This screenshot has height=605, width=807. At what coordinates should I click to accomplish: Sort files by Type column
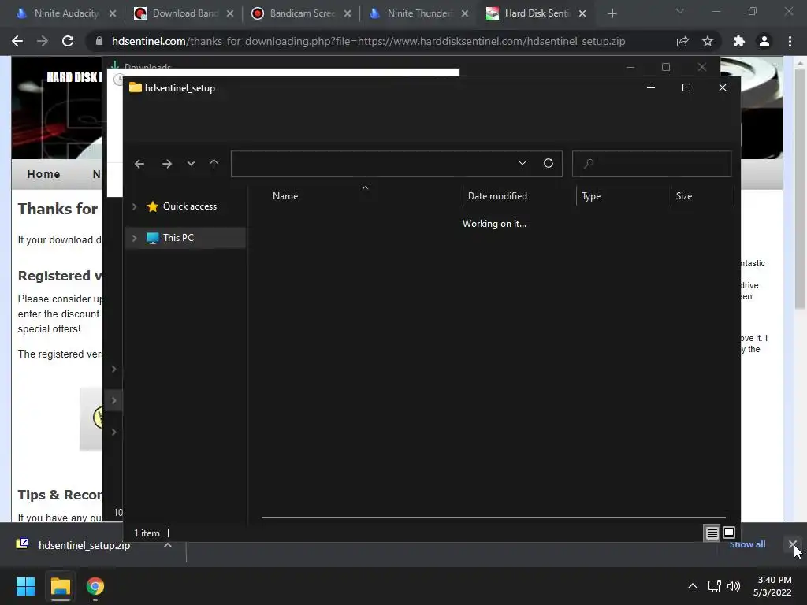pos(591,196)
